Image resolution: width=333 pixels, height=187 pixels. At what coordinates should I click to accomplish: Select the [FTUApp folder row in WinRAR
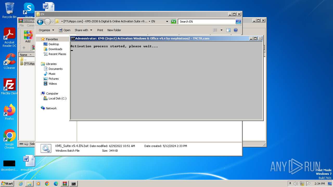point(27,64)
